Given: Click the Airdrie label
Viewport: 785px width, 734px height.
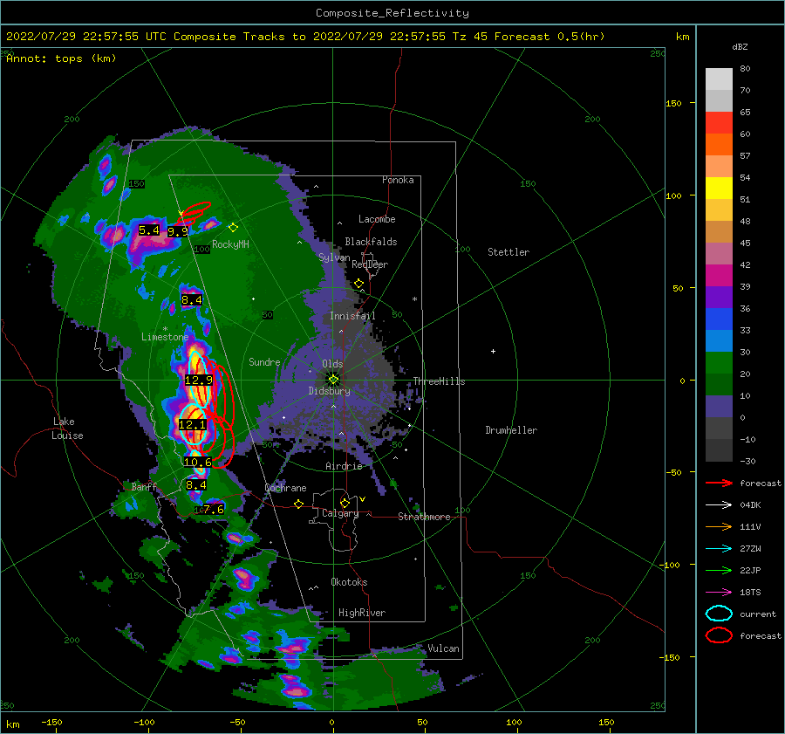Looking at the screenshot, I should tap(344, 466).
